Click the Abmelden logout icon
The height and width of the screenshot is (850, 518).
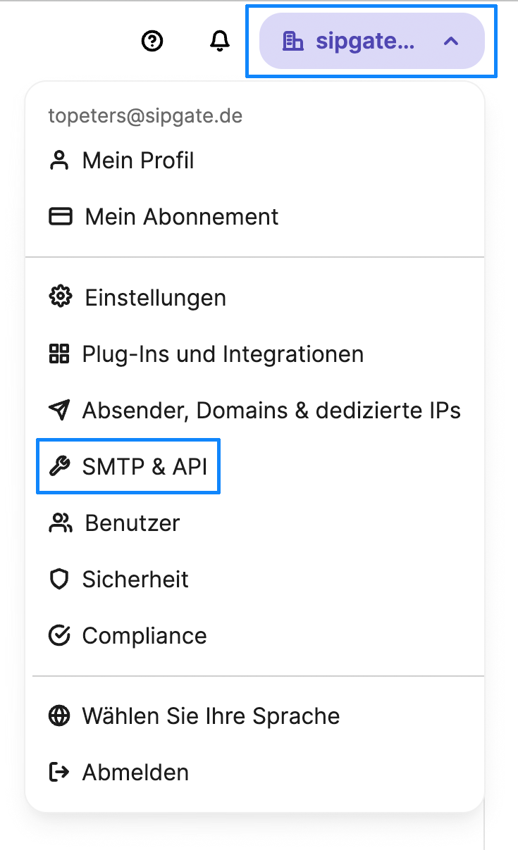(x=61, y=772)
